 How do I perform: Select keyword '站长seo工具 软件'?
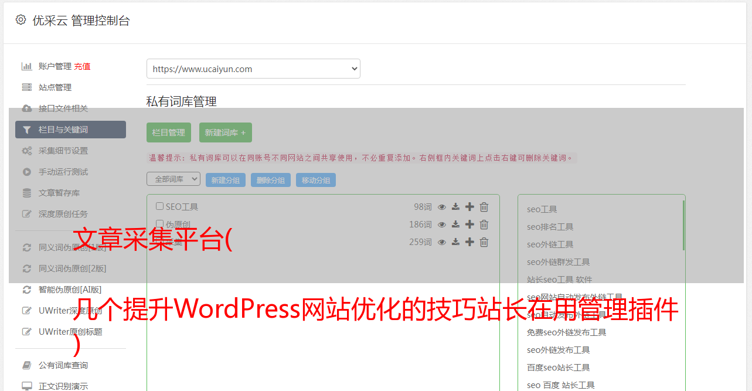click(x=560, y=280)
